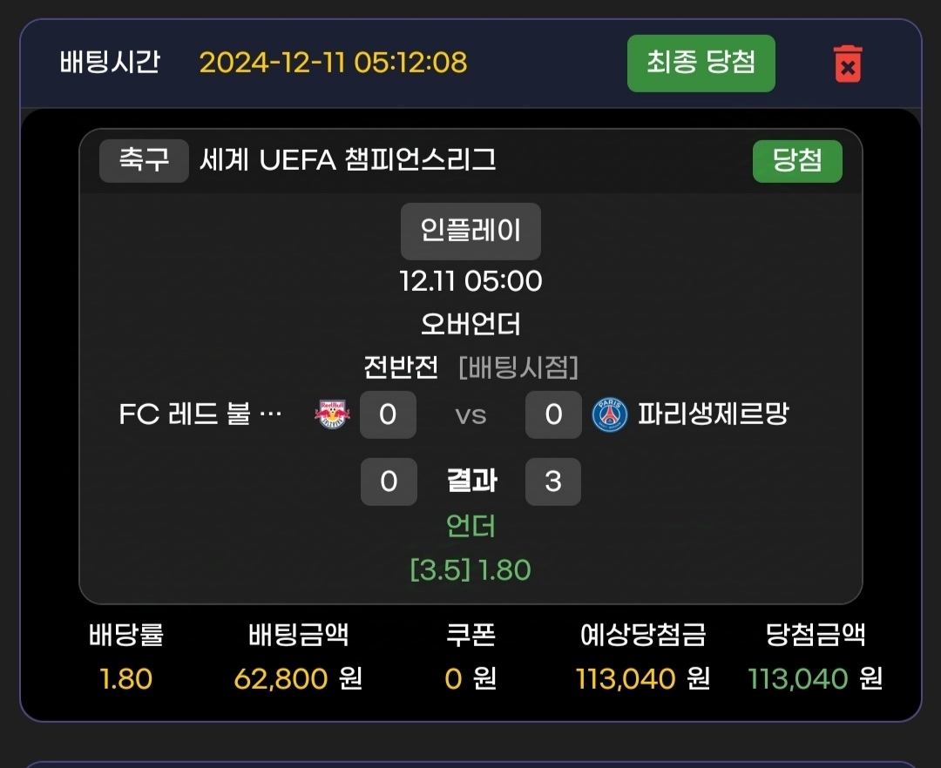Click the 파리생제르망 team name

713,414
